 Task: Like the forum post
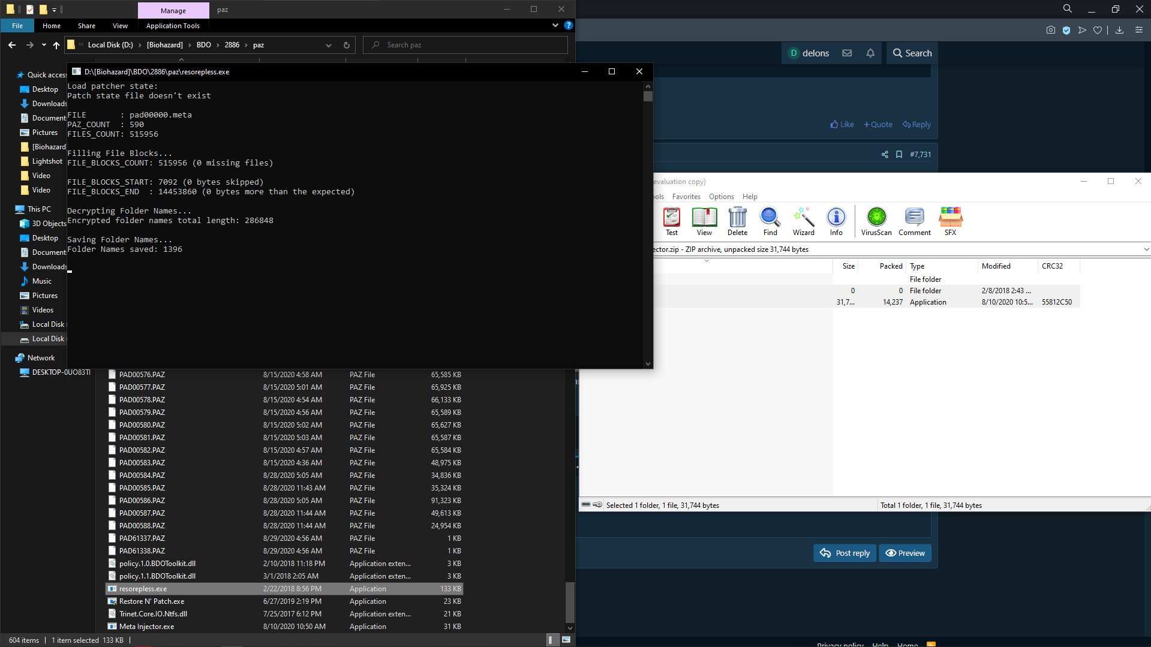(842, 125)
